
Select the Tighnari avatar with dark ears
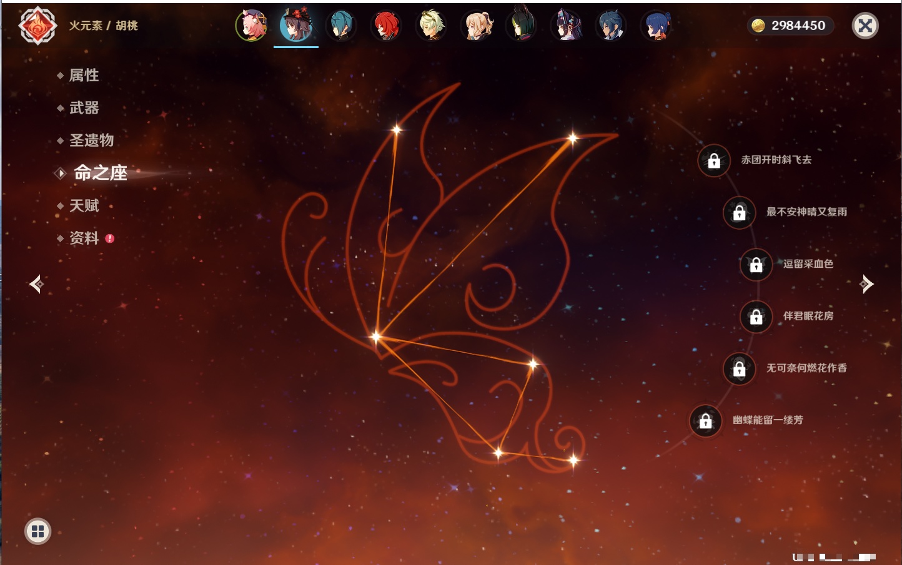522,26
